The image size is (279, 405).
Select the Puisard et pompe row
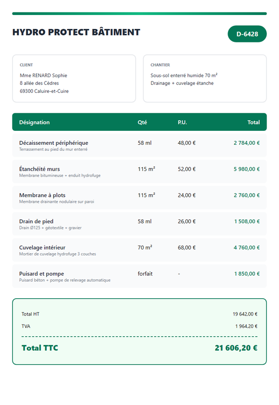(139, 276)
